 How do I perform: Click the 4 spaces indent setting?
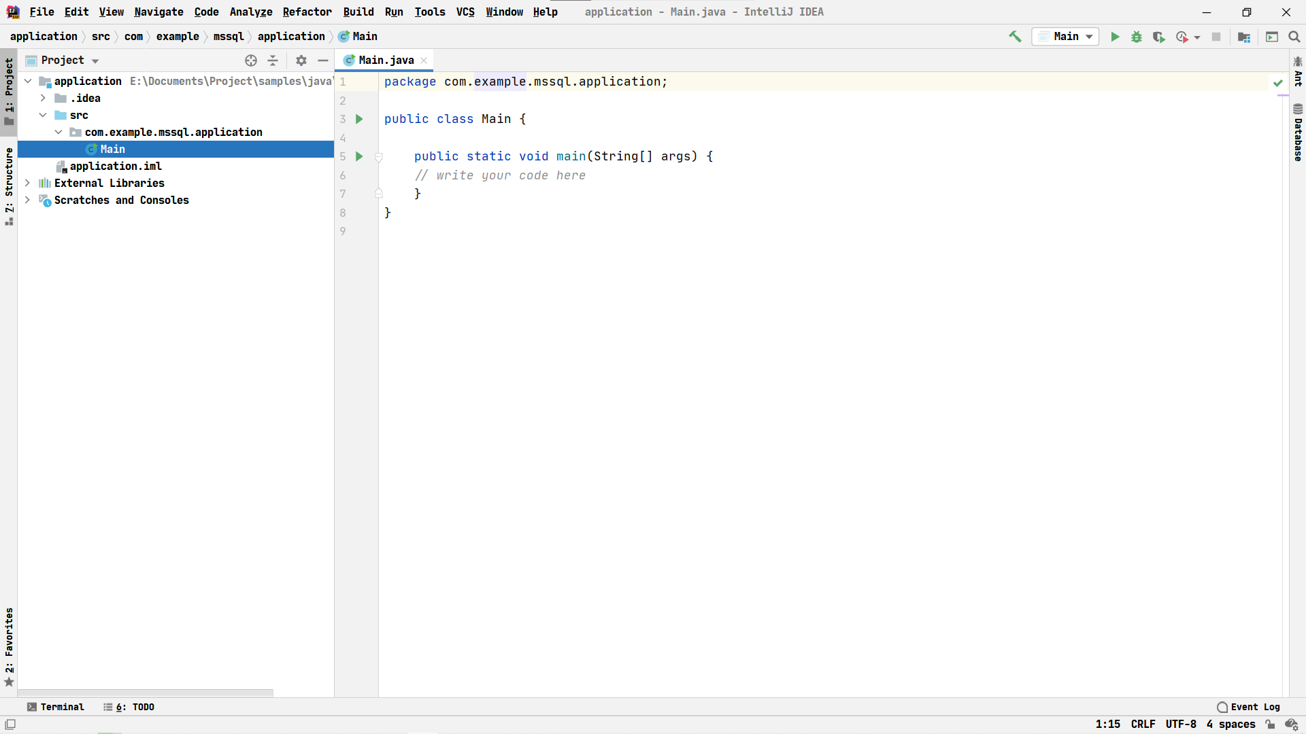1230,724
